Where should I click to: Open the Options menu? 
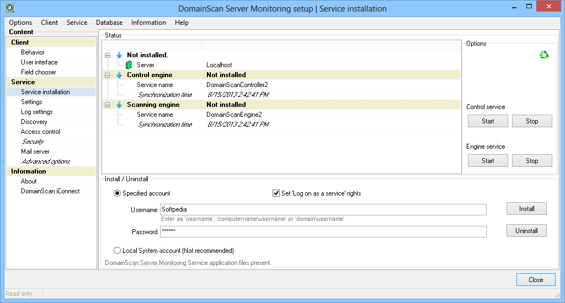tap(20, 22)
